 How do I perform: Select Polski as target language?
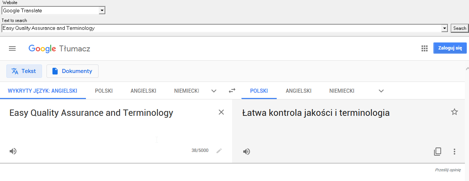point(259,91)
